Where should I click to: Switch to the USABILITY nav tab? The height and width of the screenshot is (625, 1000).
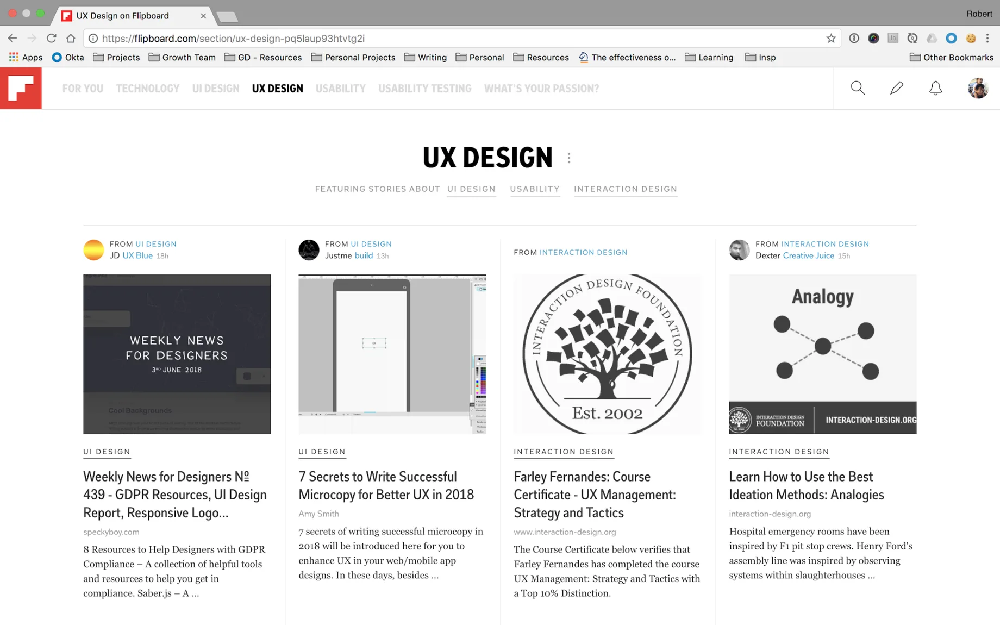[x=341, y=88]
